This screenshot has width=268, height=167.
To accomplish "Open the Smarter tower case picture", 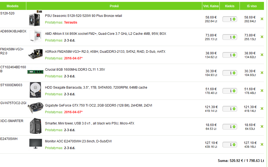I will [x=36, y=126].
